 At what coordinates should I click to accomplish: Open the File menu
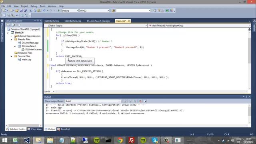coord(3,6)
